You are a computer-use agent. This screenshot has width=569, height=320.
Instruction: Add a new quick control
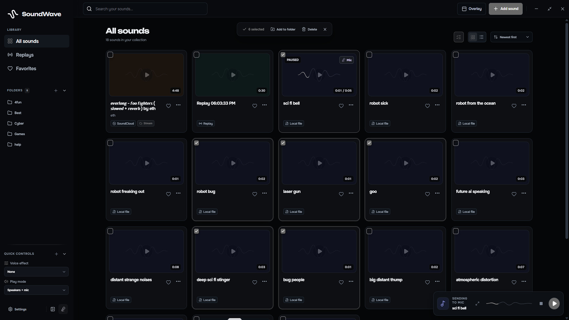coord(56,254)
